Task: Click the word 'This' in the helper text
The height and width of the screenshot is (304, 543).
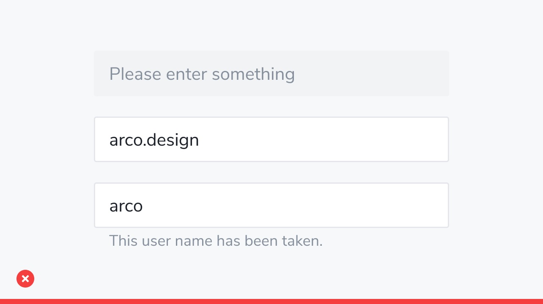Action: pos(123,241)
